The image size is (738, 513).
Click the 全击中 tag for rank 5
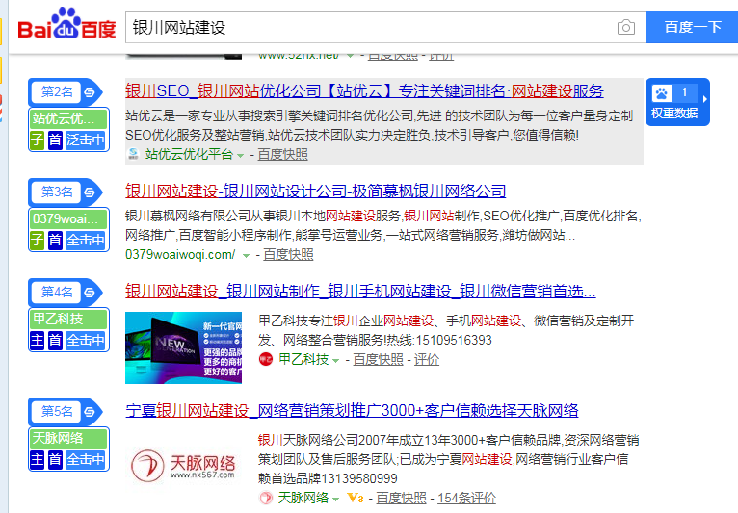coord(85,460)
